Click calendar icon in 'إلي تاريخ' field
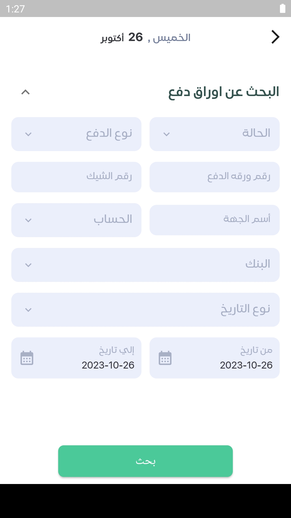This screenshot has width=291, height=518. [x=27, y=358]
